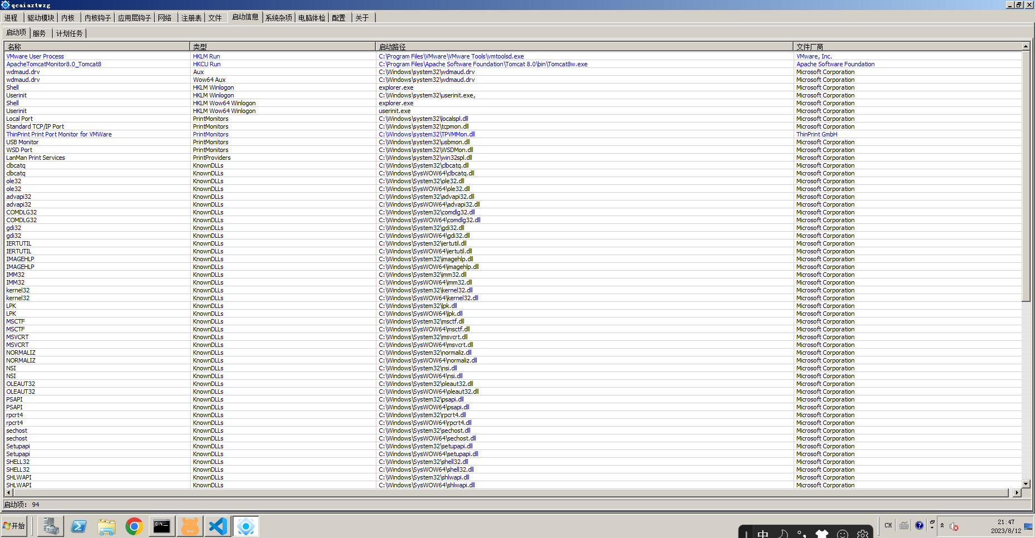Click the muted speaker icon in system tray
Screen dimensions: 1035x538
(x=953, y=526)
